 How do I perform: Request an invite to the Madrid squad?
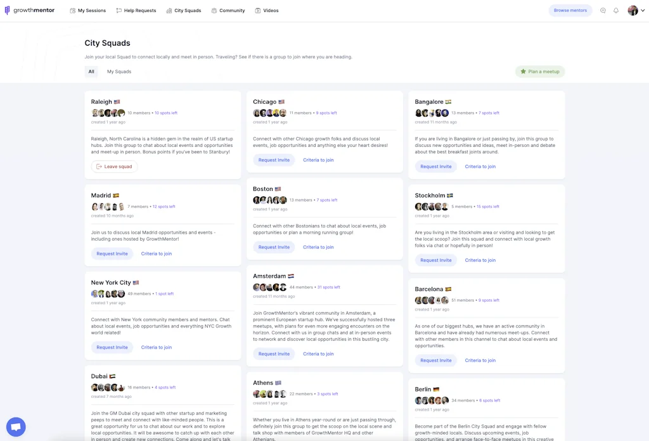112,253
